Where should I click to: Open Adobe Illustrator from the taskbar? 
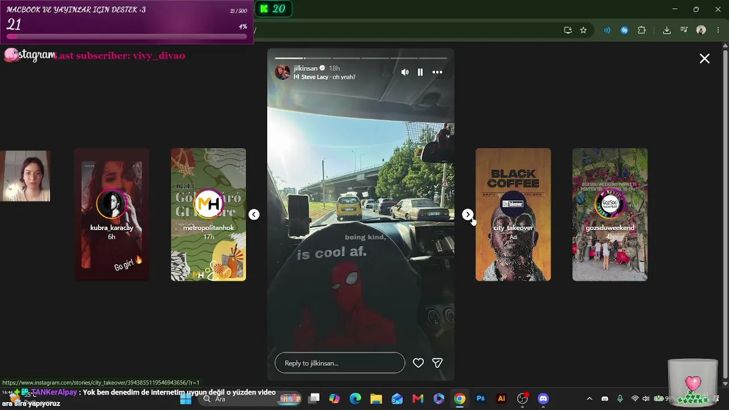(501, 399)
